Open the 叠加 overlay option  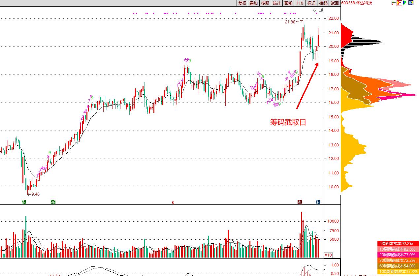254,3
